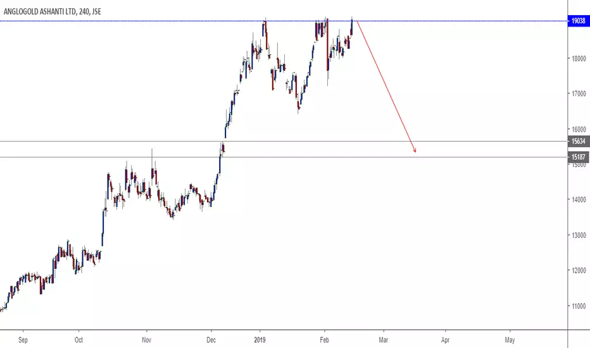Click the Oct label on time axis

point(78,340)
